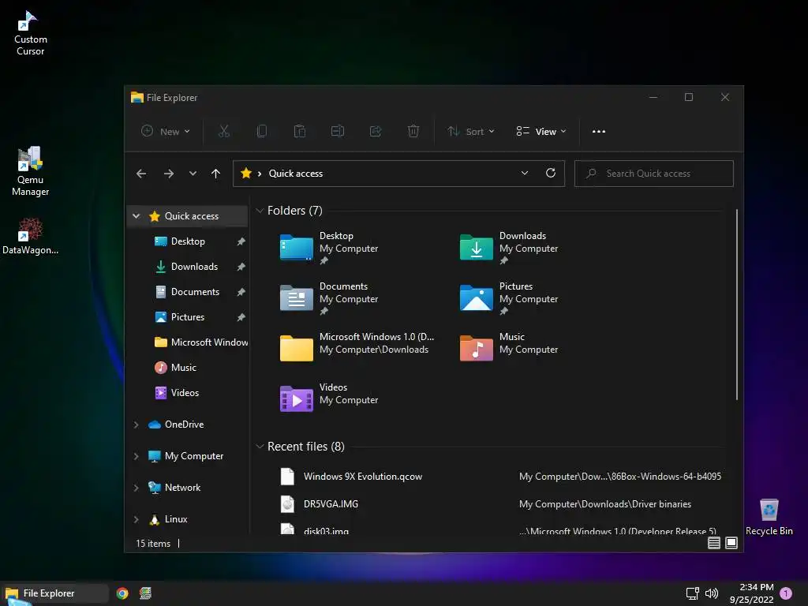This screenshot has height=606, width=808.
Task: Click the vertical scrollbar of file pane
Action: click(x=736, y=304)
